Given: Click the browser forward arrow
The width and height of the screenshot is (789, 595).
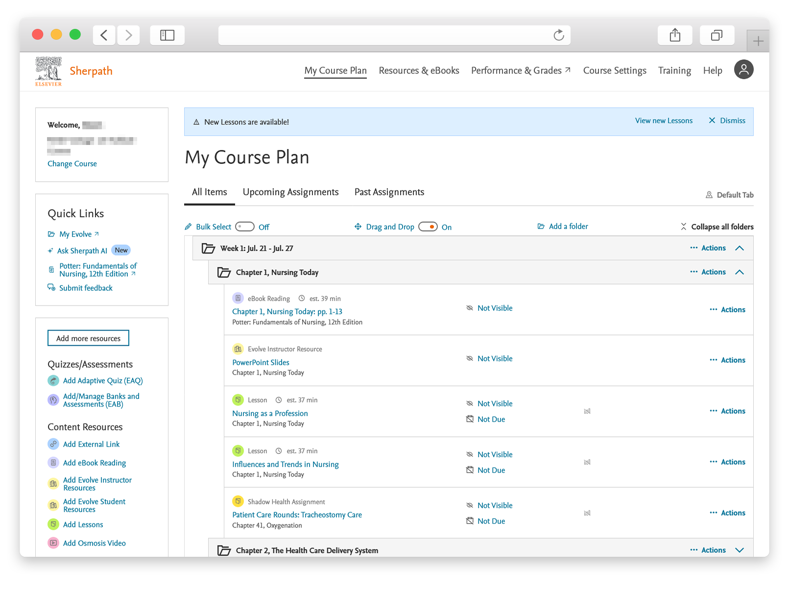Looking at the screenshot, I should (128, 35).
